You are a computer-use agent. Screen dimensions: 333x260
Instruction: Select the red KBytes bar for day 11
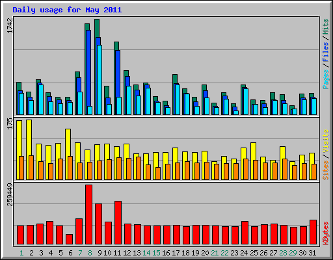[x=118, y=223]
